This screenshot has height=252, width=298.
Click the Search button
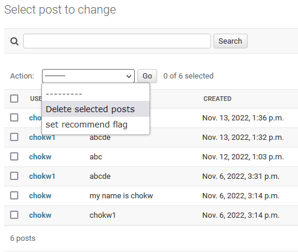point(231,41)
